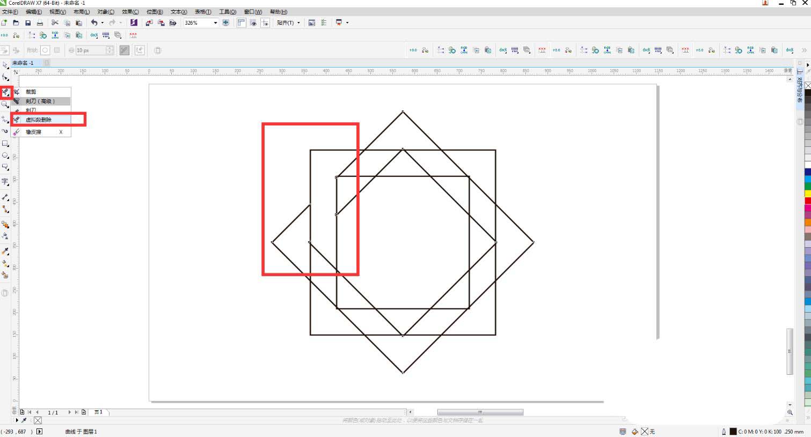Pick the Ellipse tool in toolbox
The image size is (811, 437).
[5, 155]
